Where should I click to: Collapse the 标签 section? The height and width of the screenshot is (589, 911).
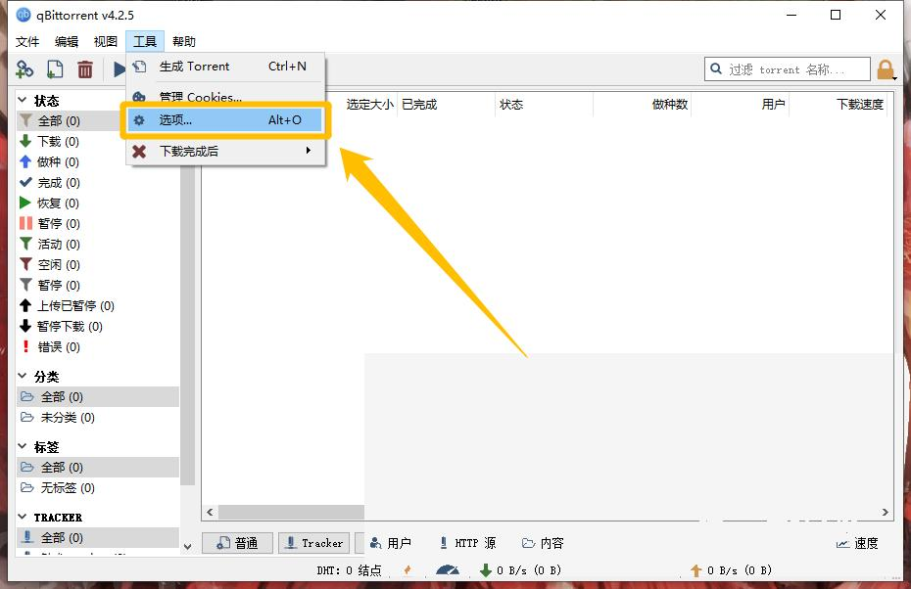click(x=23, y=446)
